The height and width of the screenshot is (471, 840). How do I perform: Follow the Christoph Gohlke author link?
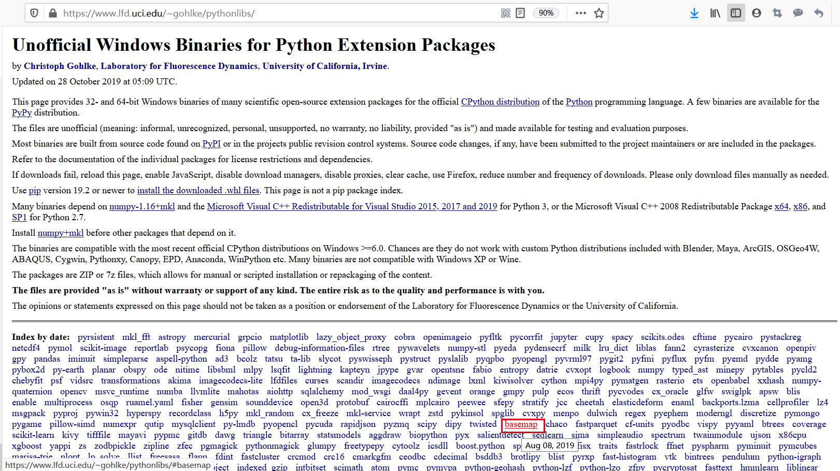[x=60, y=66]
